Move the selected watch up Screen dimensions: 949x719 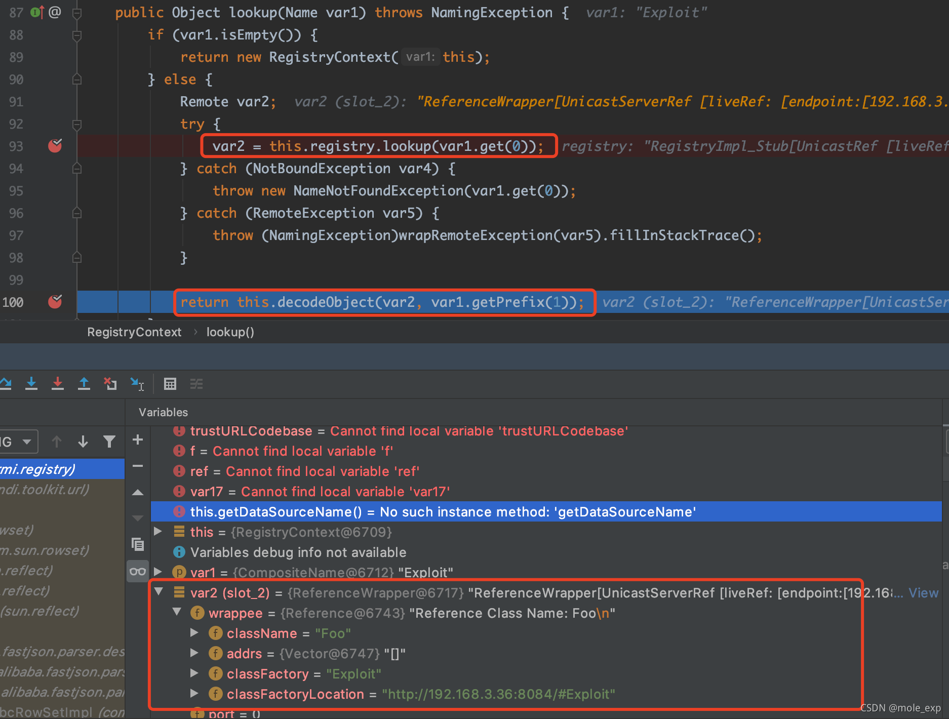(137, 492)
